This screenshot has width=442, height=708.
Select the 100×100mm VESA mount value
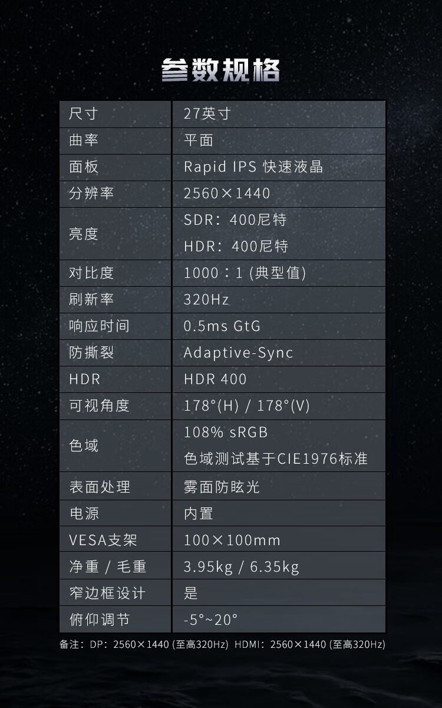pos(232,540)
